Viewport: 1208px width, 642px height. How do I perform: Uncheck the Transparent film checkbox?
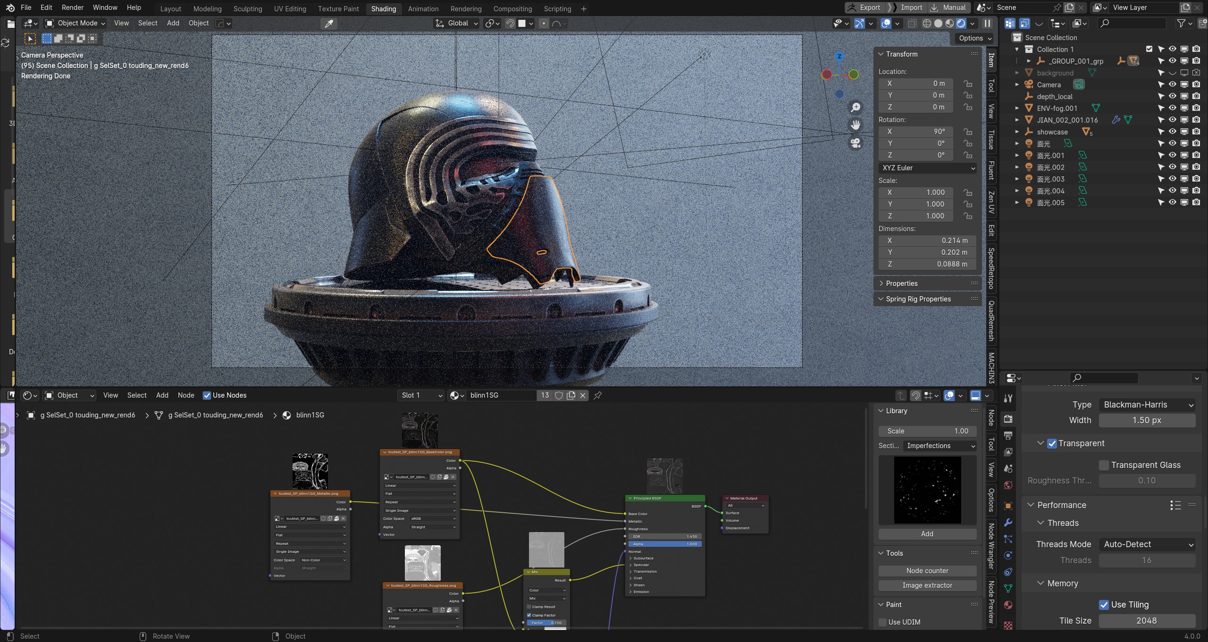click(1052, 443)
